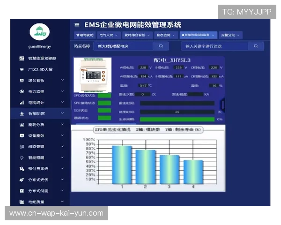Click the guestEnergy username label
This screenshot has height=225, width=281.
tap(40, 46)
